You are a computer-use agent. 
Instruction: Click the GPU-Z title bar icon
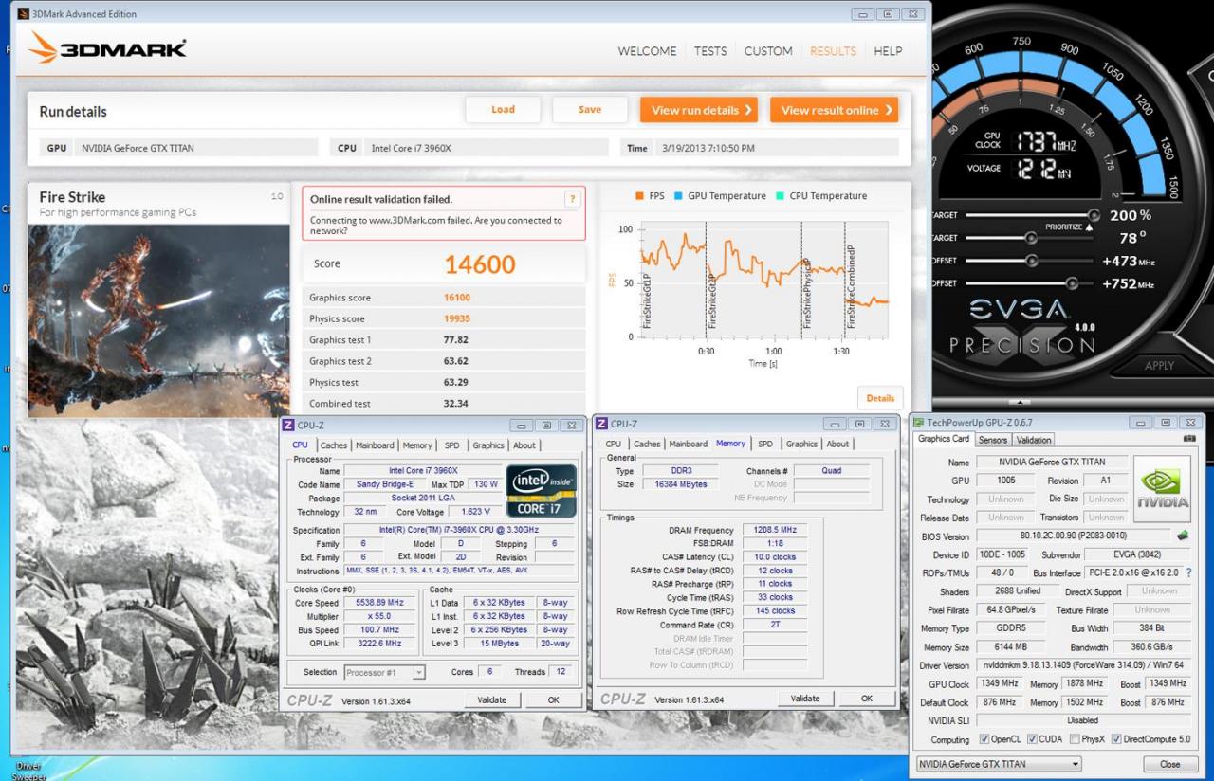918,422
